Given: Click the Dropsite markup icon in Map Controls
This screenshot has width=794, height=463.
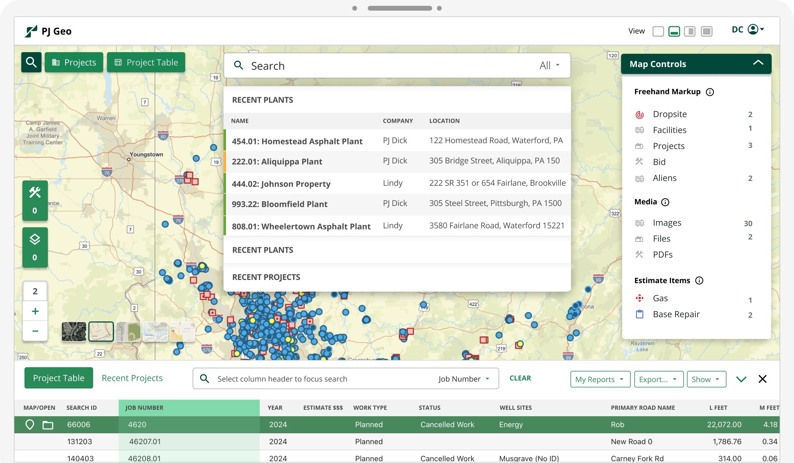Looking at the screenshot, I should [x=640, y=114].
